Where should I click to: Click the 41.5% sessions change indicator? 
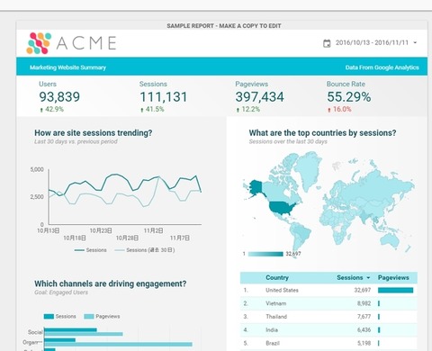click(152, 109)
